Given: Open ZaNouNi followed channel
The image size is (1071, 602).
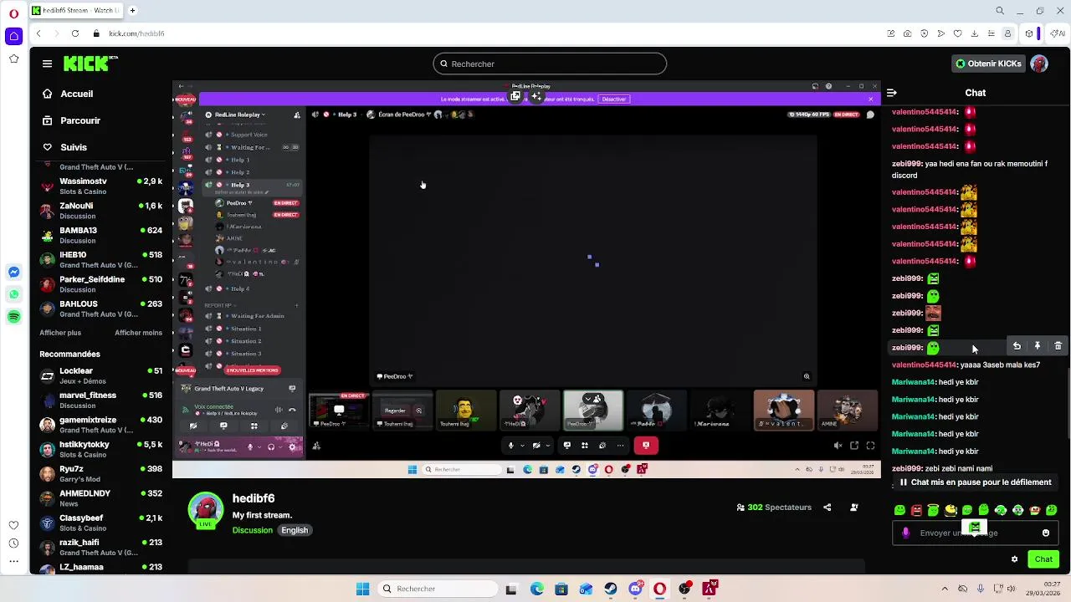Looking at the screenshot, I should 100,210.
